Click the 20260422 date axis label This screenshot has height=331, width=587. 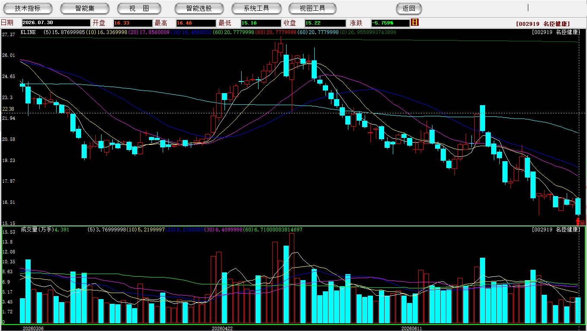222,328
